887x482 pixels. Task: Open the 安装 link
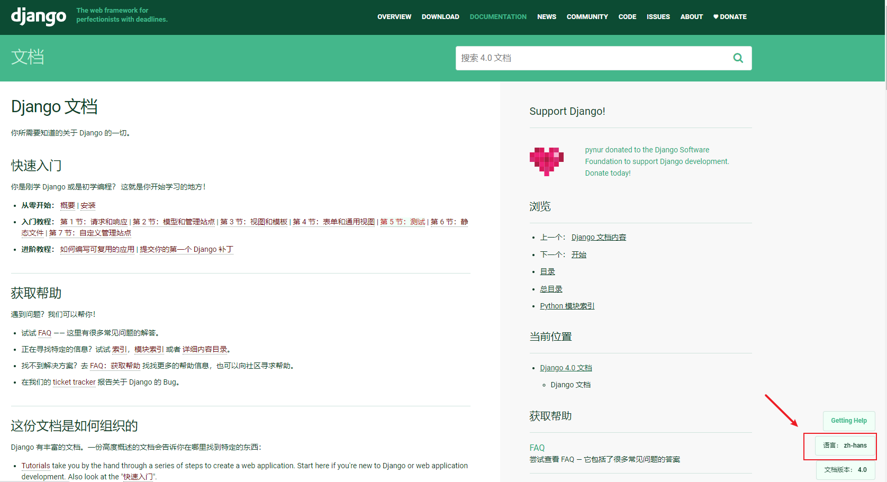point(88,206)
